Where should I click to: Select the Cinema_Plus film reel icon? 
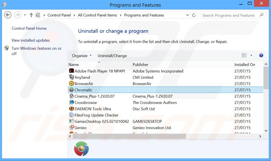71,96
